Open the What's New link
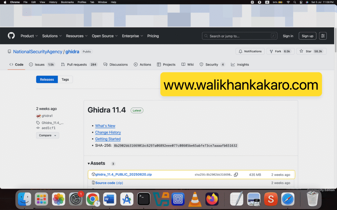337x210 pixels. pos(105,126)
